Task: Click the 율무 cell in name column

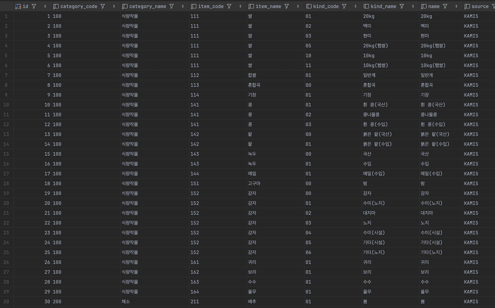Action: [x=425, y=292]
